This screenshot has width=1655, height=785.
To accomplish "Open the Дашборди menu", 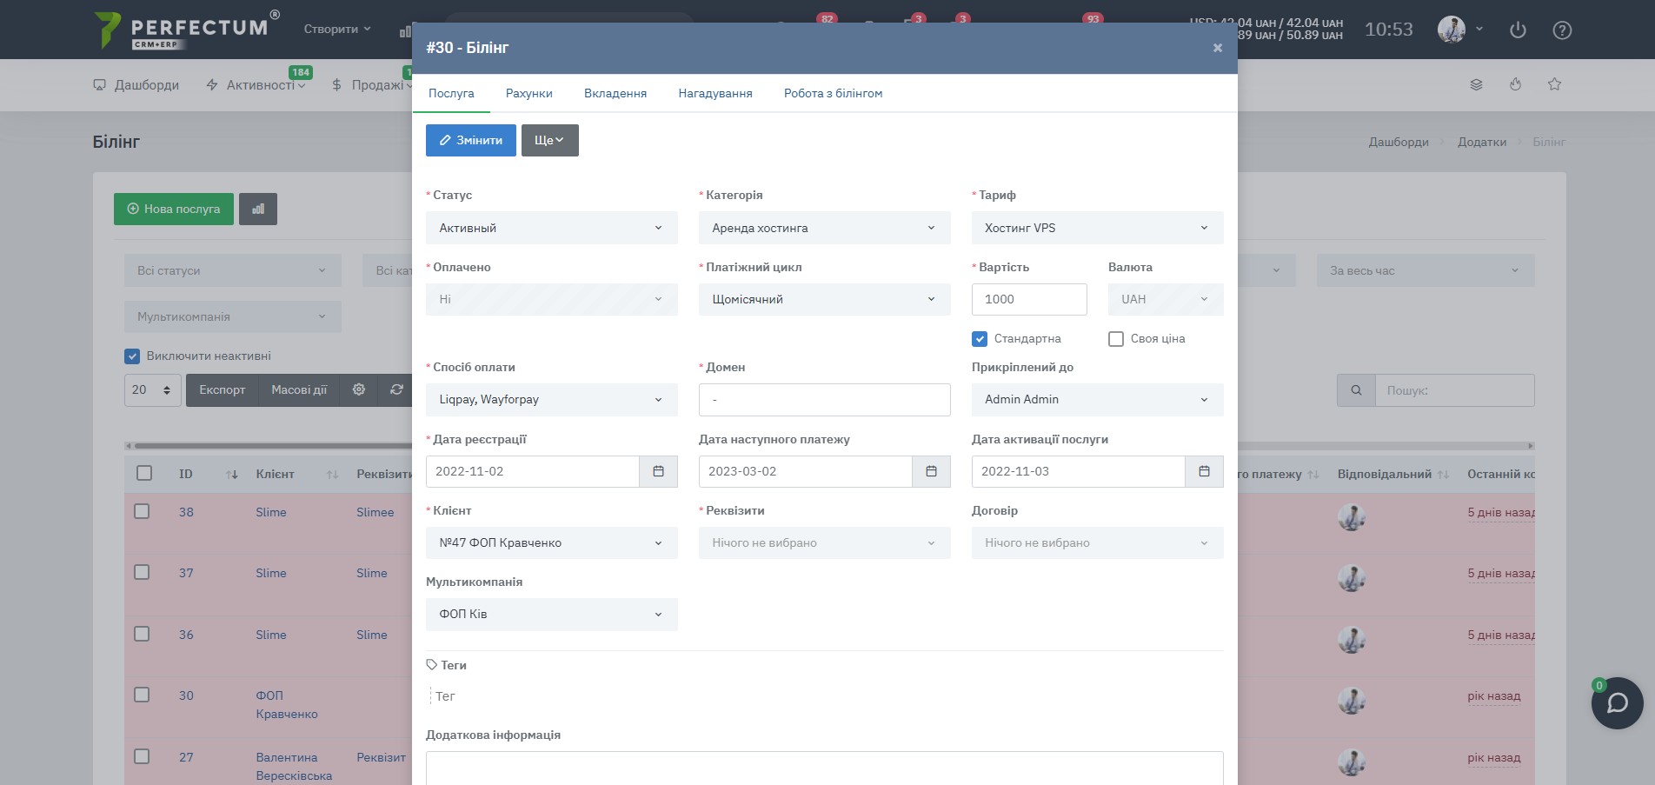I will [136, 84].
